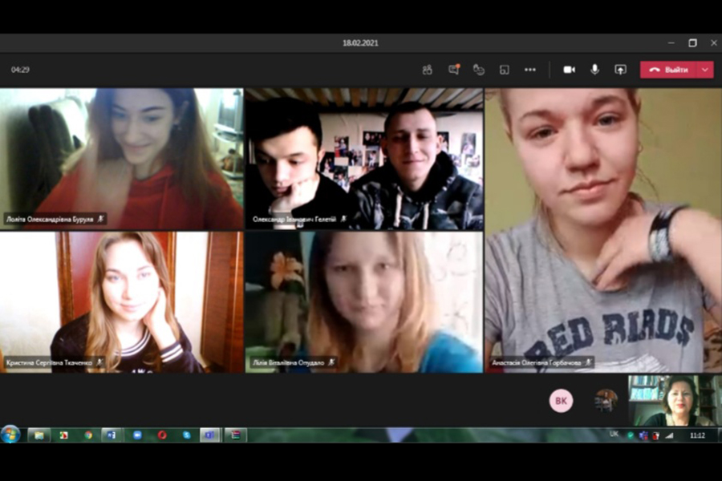Screen dimensions: 722x481
Task: Open the three-dots more actions menu
Action: (530, 70)
